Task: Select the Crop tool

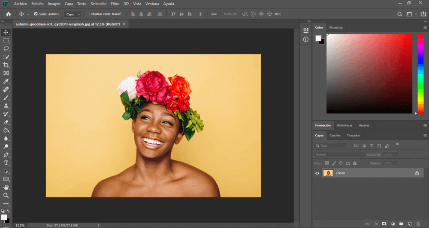Action: pos(6,65)
